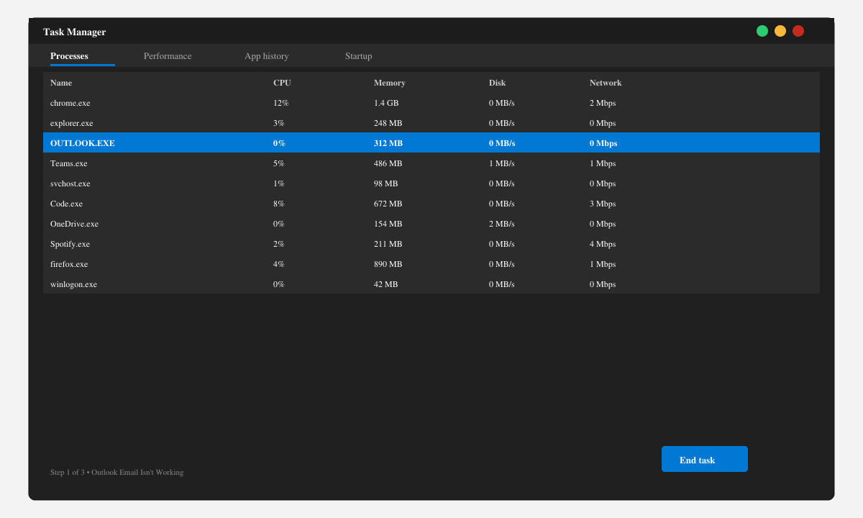The width and height of the screenshot is (863, 518).
Task: Click the 248 MB memory cell
Action: click(388, 123)
